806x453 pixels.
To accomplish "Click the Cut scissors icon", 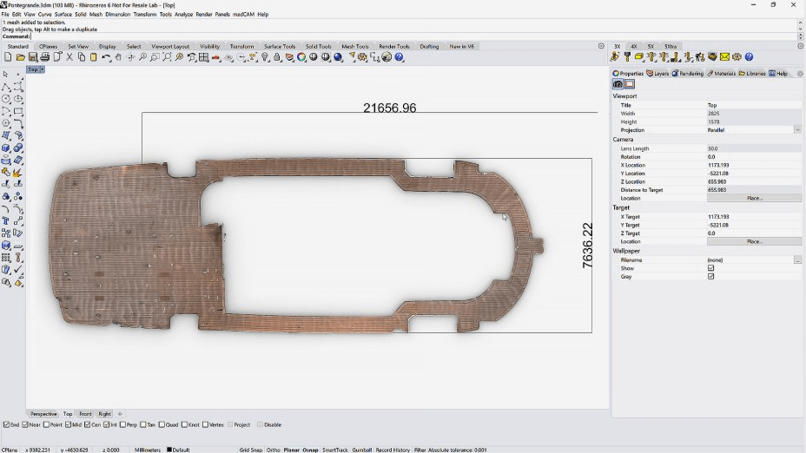I will pos(69,57).
